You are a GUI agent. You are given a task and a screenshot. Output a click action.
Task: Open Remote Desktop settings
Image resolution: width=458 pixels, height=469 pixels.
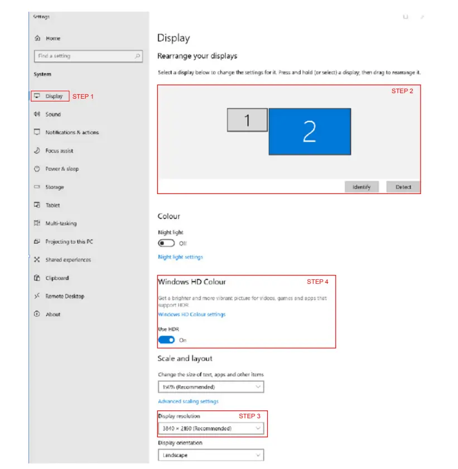65,296
